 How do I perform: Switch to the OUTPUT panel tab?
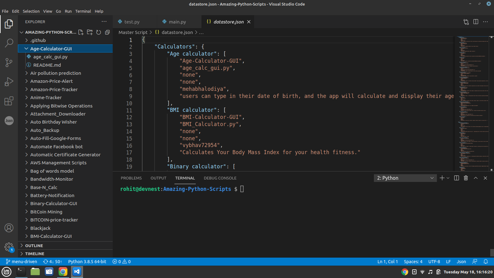point(158,178)
